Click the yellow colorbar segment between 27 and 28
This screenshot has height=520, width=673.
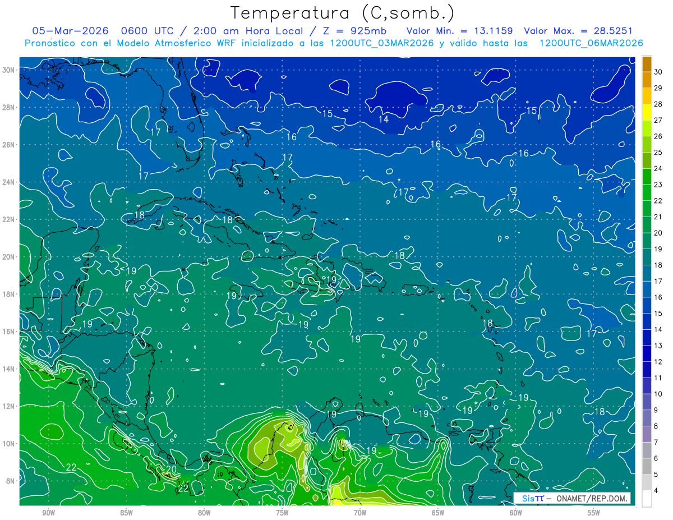click(x=647, y=112)
